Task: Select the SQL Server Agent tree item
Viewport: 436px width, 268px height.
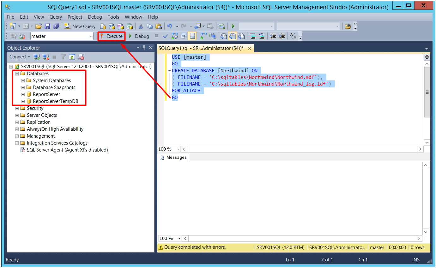Action: (67, 150)
